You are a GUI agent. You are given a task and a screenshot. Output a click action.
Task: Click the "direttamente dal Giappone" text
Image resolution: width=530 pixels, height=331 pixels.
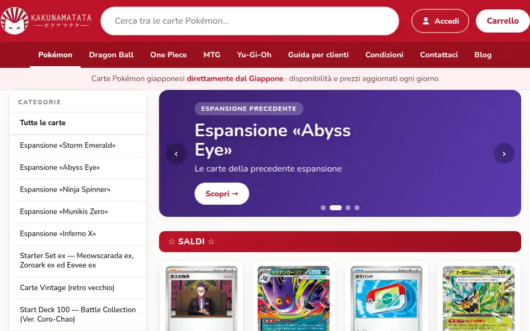click(235, 79)
